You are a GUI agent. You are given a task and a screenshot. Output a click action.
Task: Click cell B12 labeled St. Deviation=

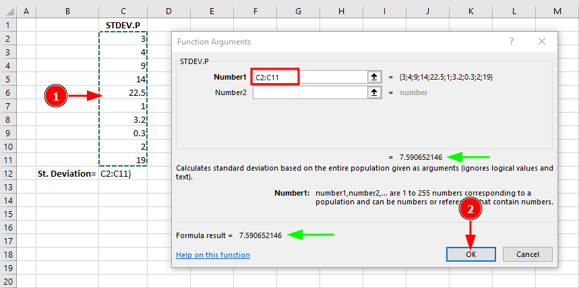[67, 173]
